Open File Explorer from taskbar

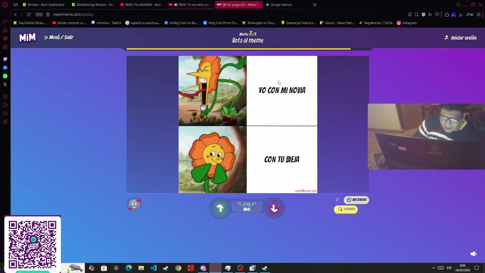click(141, 268)
